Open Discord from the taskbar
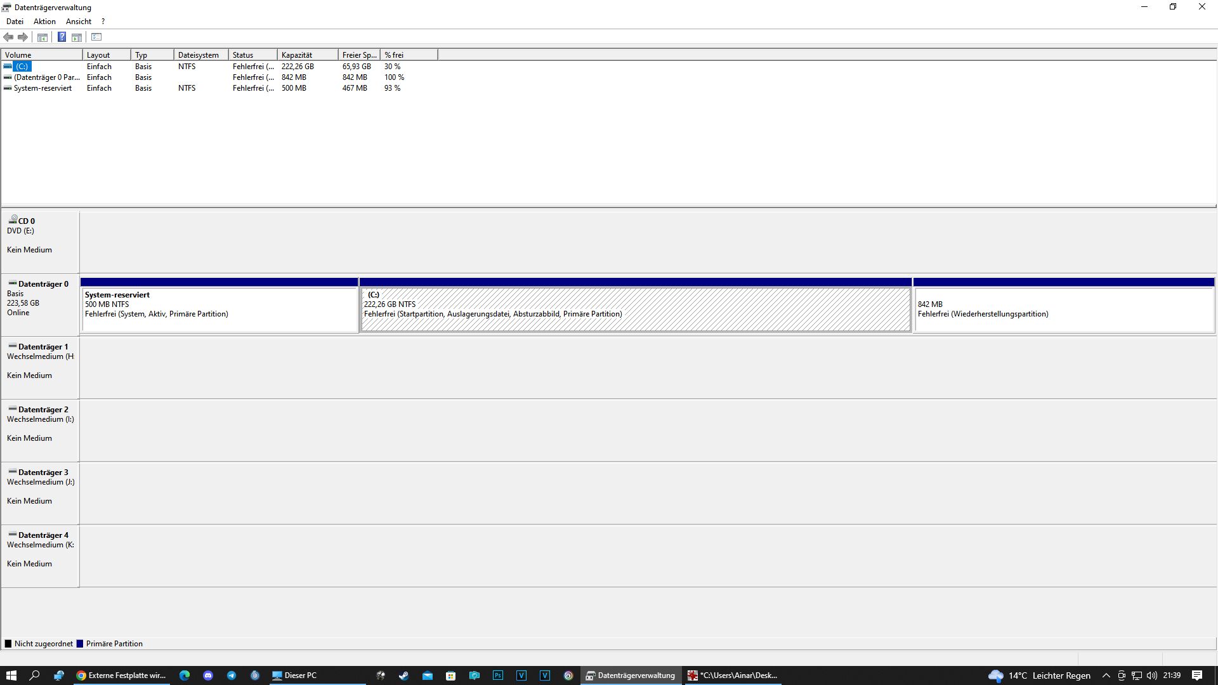 coord(208,675)
